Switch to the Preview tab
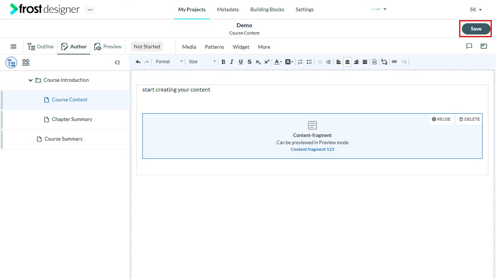This screenshot has width=496, height=279. [108, 46]
